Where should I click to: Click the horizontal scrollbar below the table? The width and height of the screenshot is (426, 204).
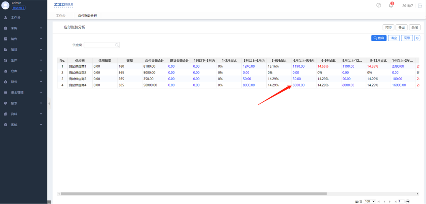click(193, 194)
